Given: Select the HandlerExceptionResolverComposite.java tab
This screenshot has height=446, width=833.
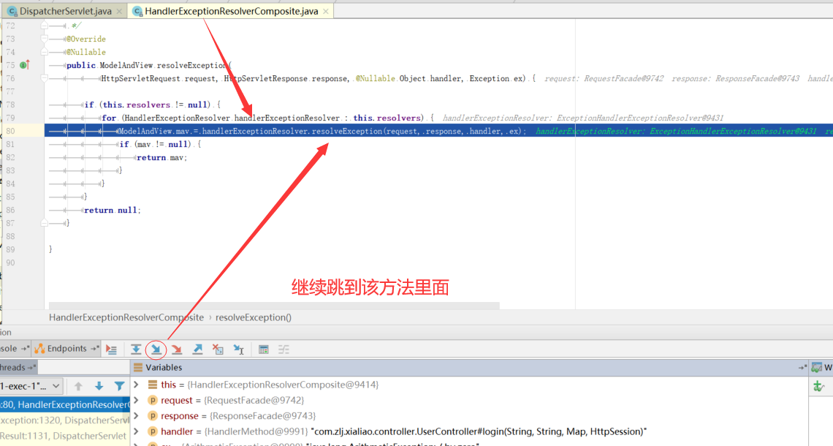Looking at the screenshot, I should pyautogui.click(x=231, y=11).
